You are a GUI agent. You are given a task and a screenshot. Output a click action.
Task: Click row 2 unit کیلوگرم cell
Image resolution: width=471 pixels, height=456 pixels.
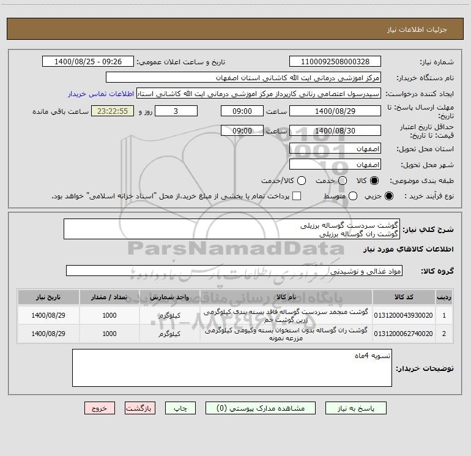pyautogui.click(x=169, y=334)
